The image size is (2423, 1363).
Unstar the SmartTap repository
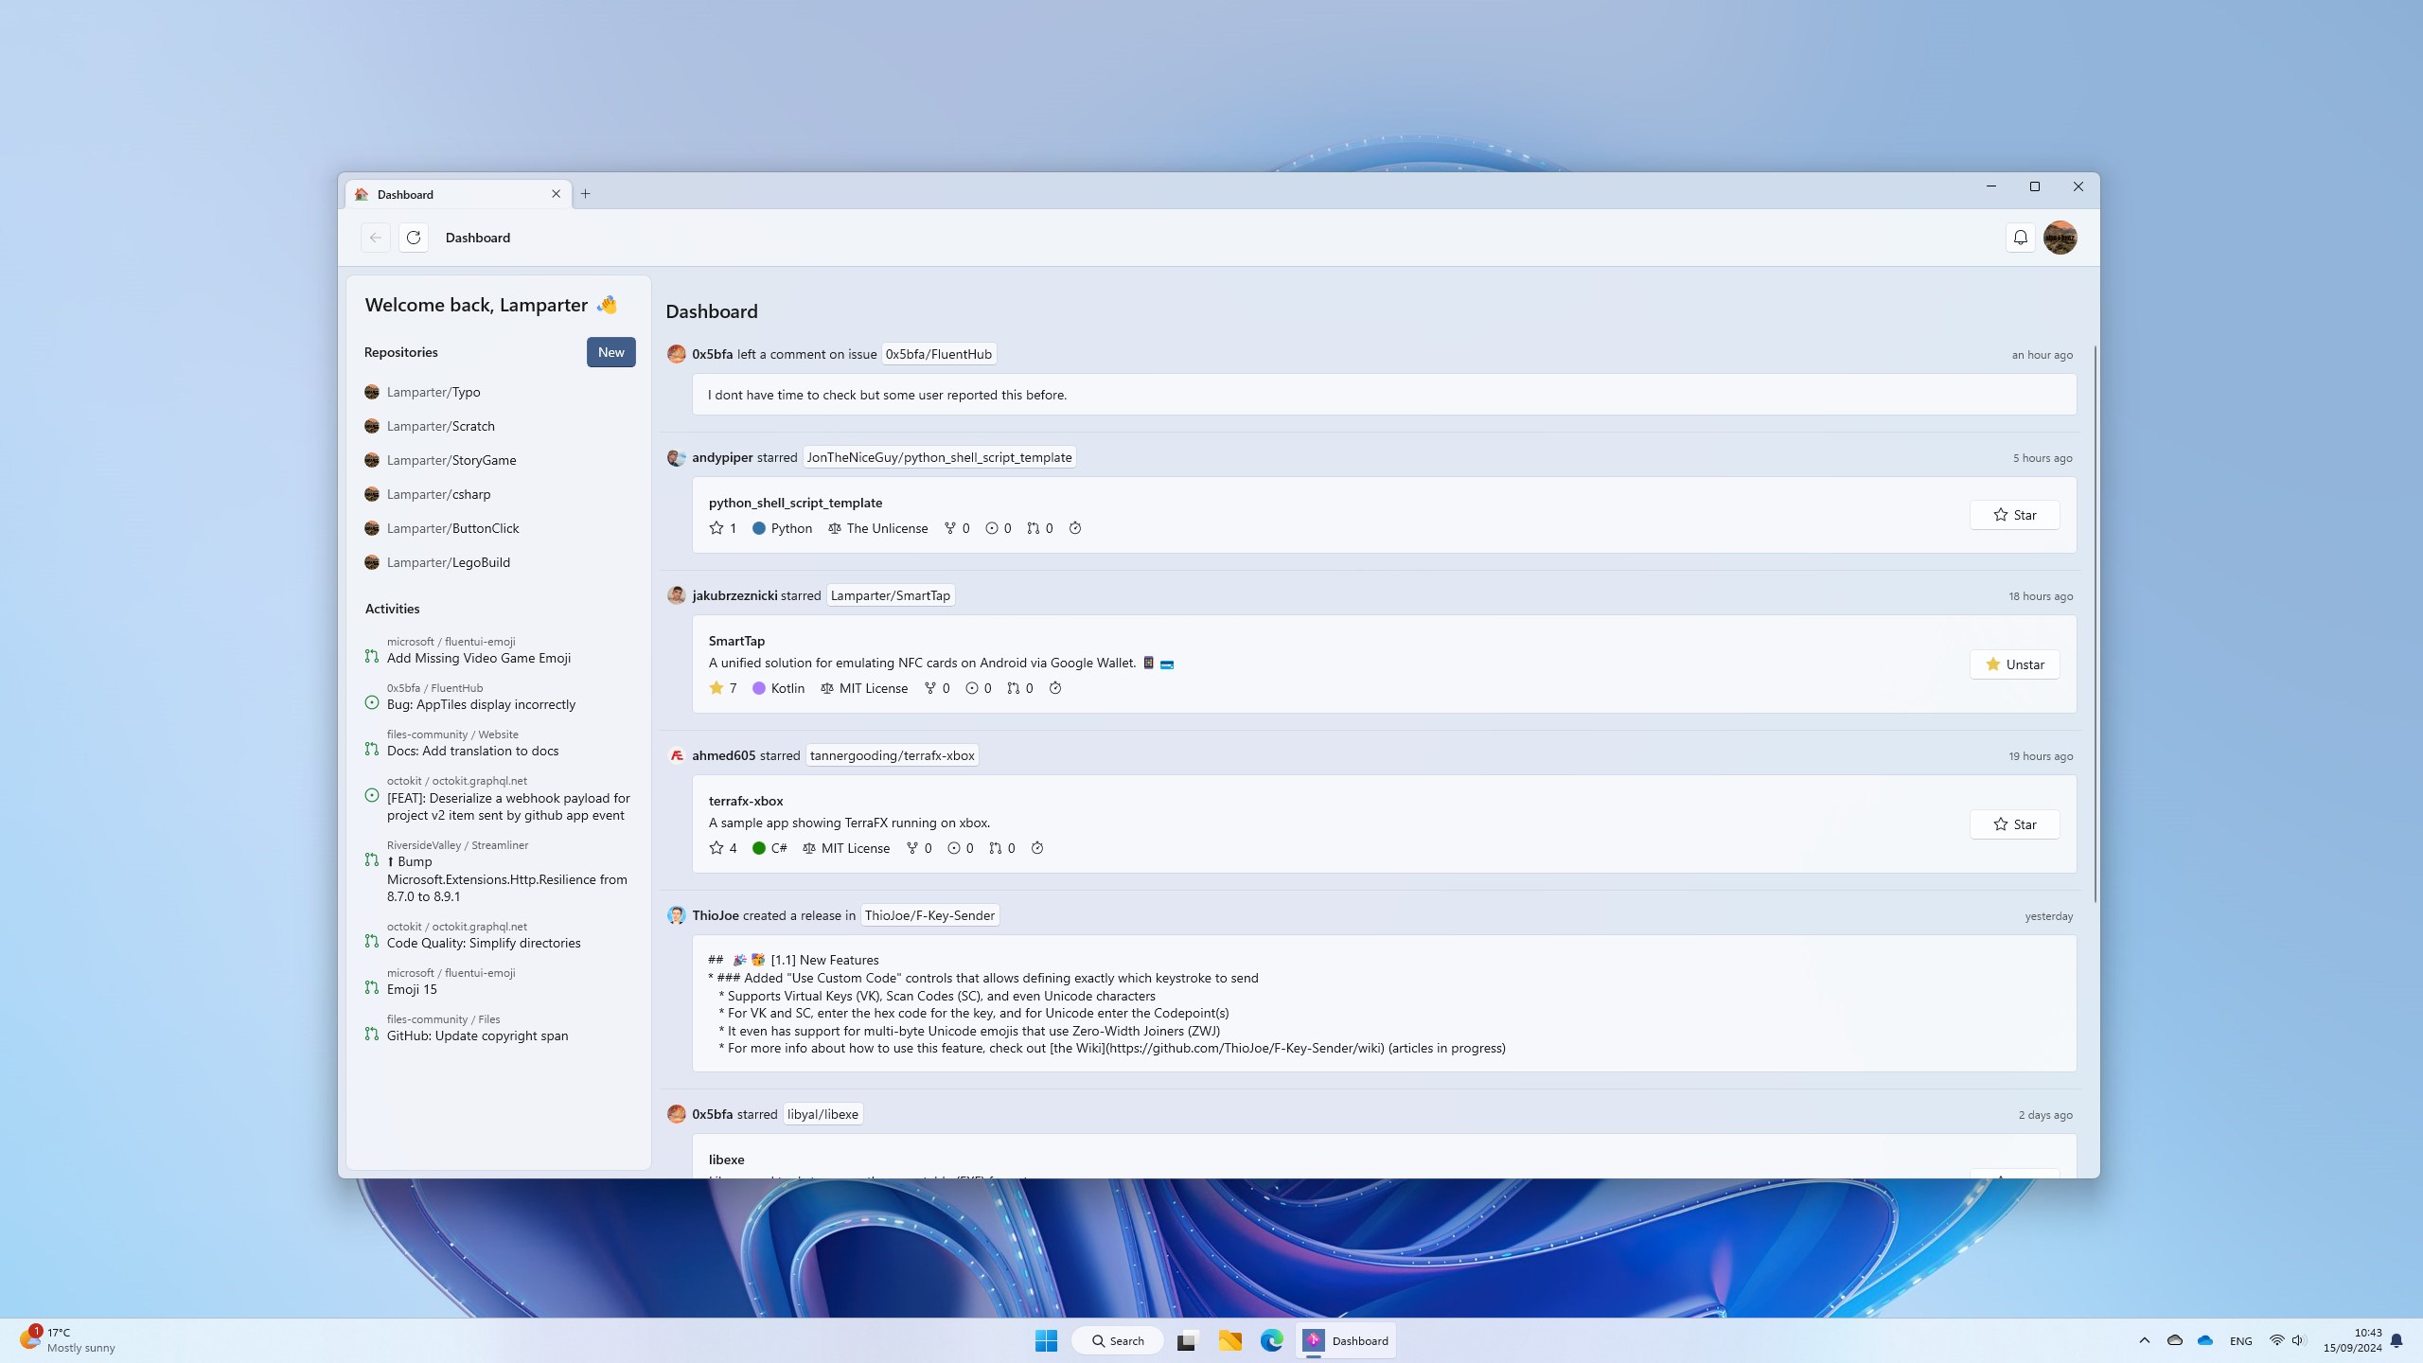click(2014, 664)
